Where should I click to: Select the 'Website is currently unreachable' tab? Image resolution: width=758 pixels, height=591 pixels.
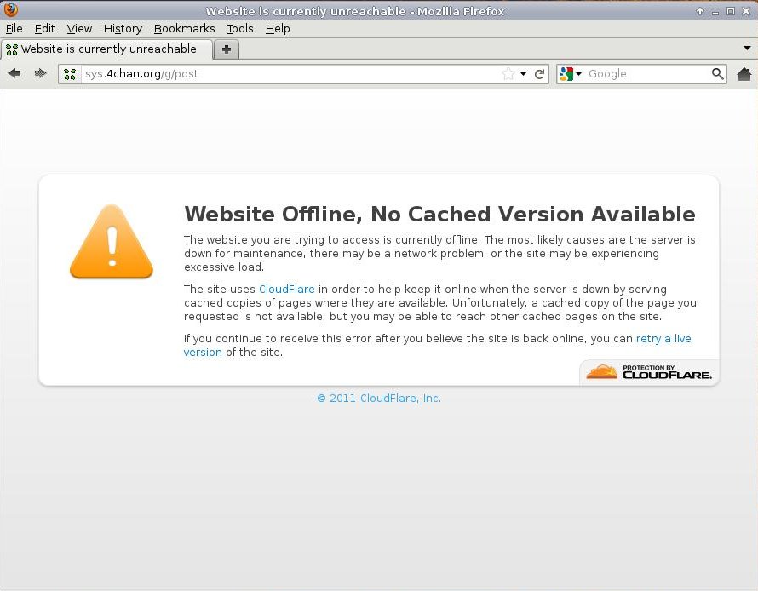pyautogui.click(x=106, y=49)
